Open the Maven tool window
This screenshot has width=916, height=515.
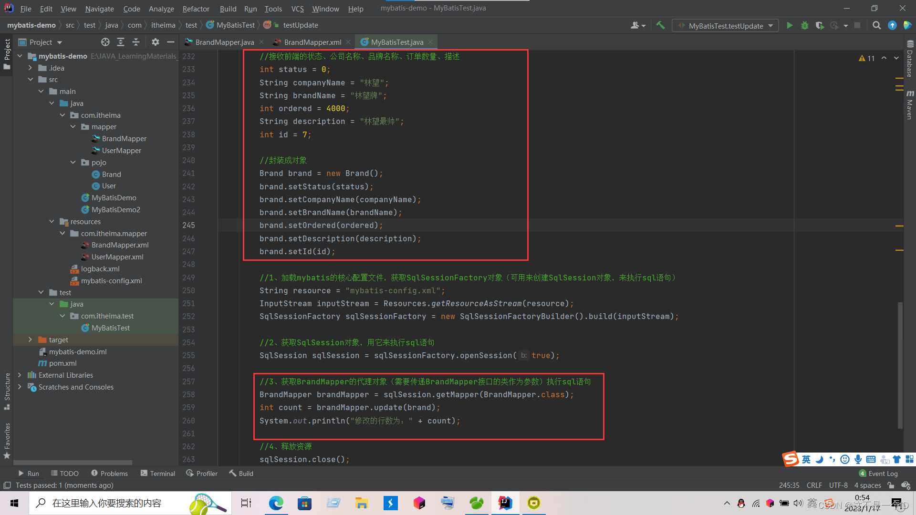(x=910, y=104)
